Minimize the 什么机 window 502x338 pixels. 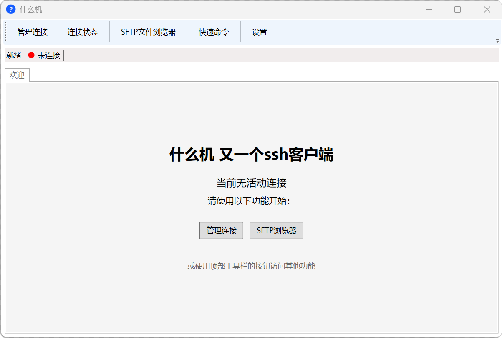coord(429,9)
